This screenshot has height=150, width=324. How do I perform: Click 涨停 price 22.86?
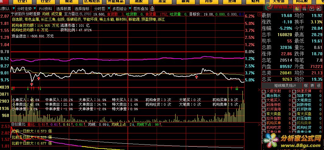[x=286, y=54]
